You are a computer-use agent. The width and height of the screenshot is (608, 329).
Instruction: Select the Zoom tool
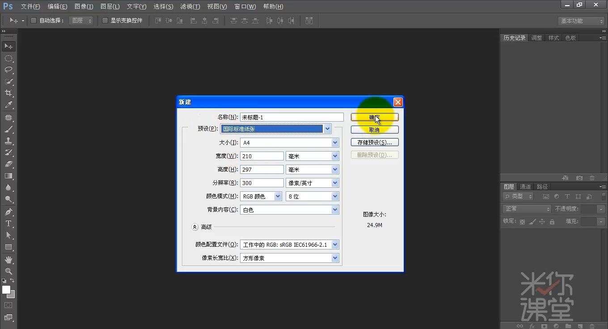click(8, 271)
